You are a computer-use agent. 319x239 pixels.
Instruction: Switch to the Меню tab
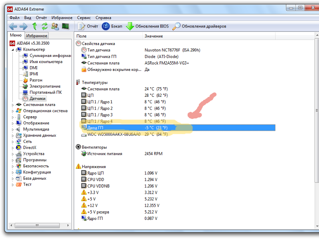coord(16,35)
